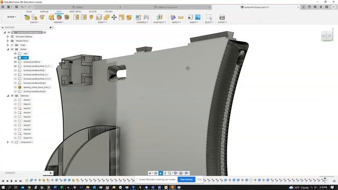Click the Tessellate icon in Create group
The width and height of the screenshot is (338, 190).
[34, 17]
